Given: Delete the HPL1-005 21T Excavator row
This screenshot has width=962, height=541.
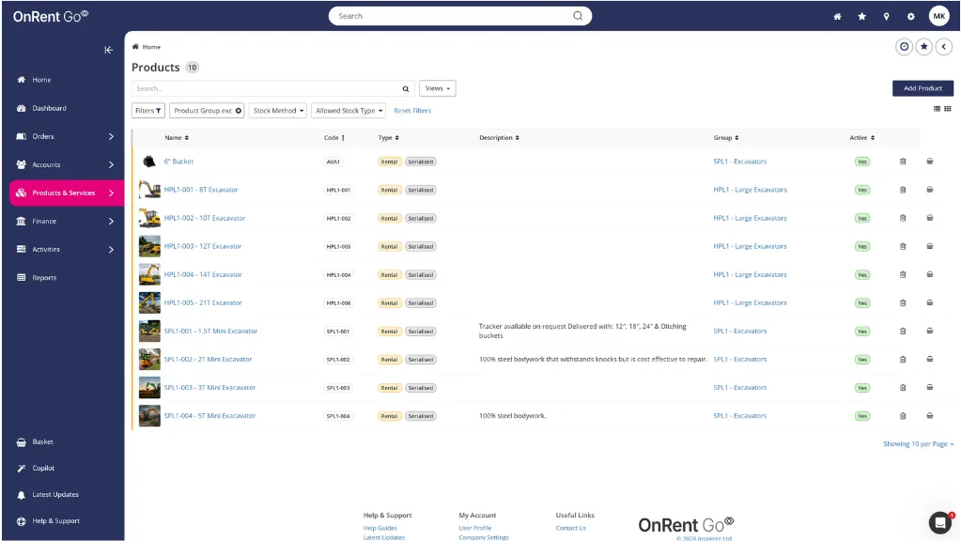Looking at the screenshot, I should (903, 302).
